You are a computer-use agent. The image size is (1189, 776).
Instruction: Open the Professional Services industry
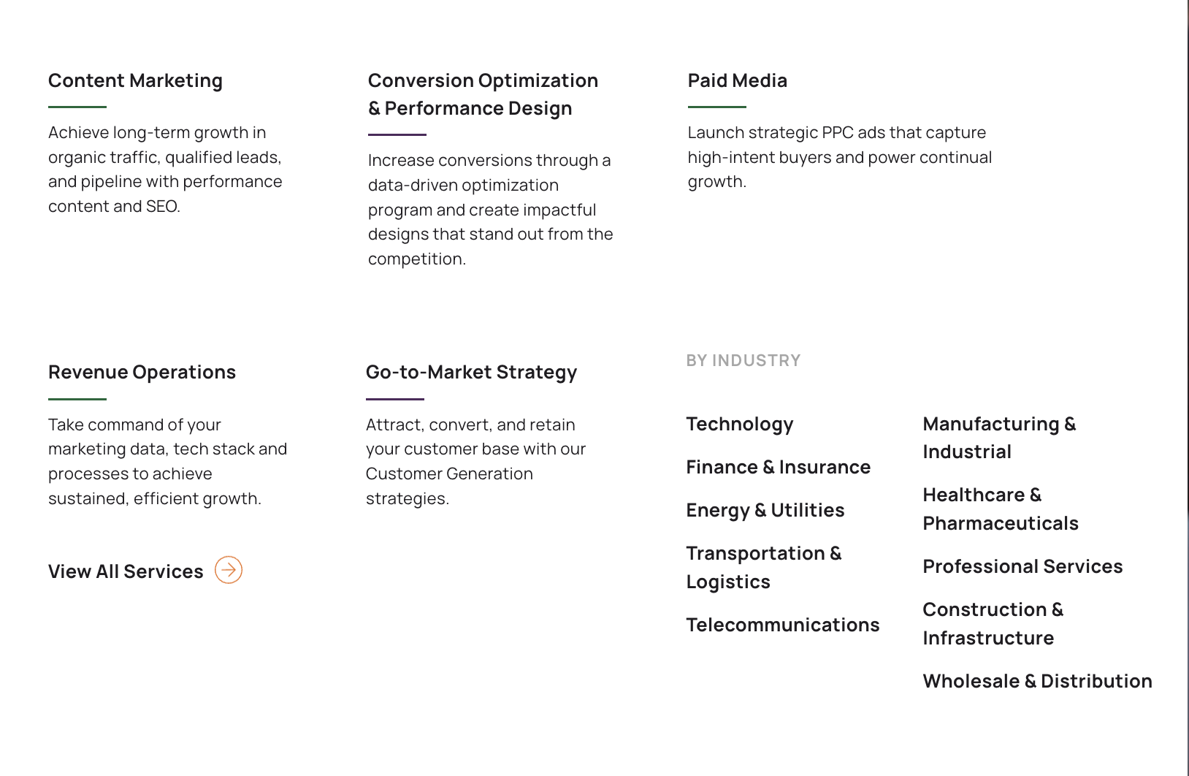click(x=1022, y=566)
